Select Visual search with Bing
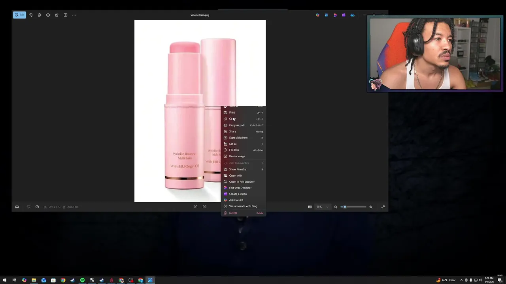Screen dimensions: 506x284 (x=244, y=206)
